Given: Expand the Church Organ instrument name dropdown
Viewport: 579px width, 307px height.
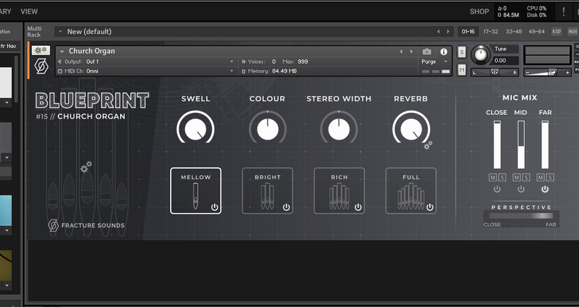Looking at the screenshot, I should 62,52.
